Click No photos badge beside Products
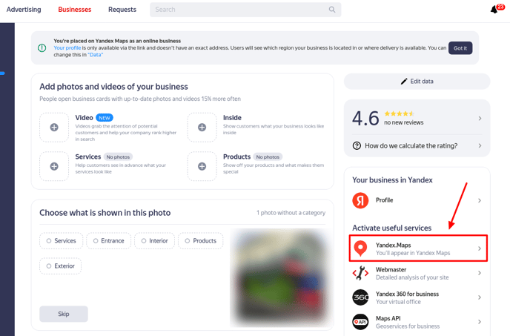Image resolution: width=510 pixels, height=336 pixels. pyautogui.click(x=268, y=157)
